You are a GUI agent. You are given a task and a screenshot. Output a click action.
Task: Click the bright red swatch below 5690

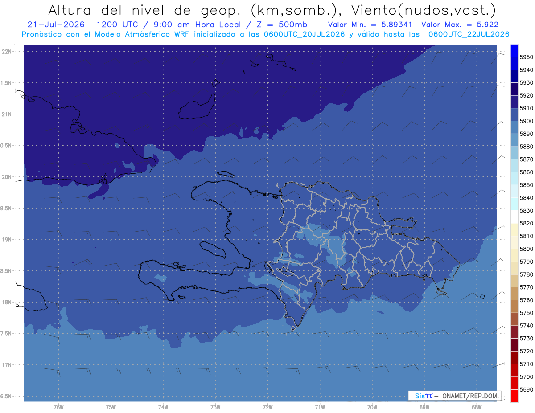514,396
